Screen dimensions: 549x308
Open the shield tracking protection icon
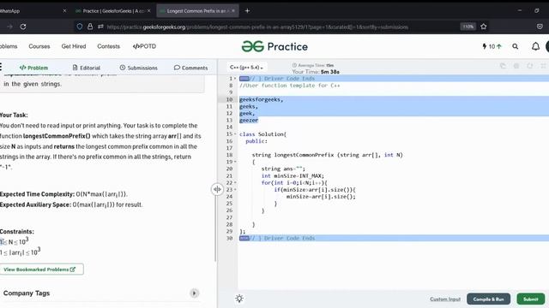80,27
